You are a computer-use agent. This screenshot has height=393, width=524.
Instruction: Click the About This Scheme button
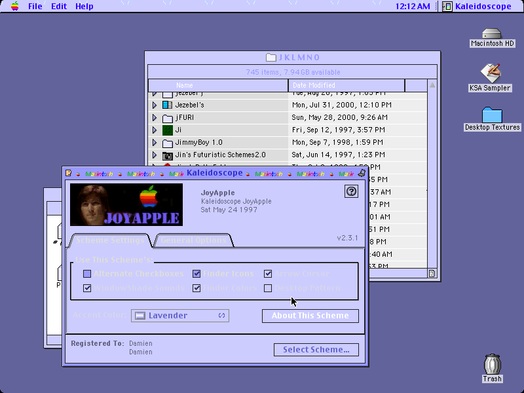pyautogui.click(x=310, y=316)
